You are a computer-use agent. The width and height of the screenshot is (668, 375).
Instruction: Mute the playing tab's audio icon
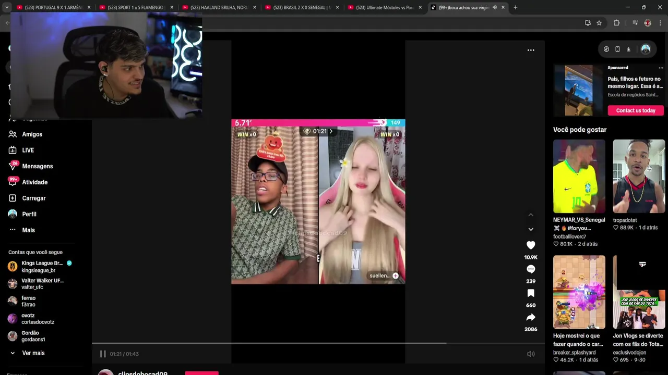(x=494, y=7)
